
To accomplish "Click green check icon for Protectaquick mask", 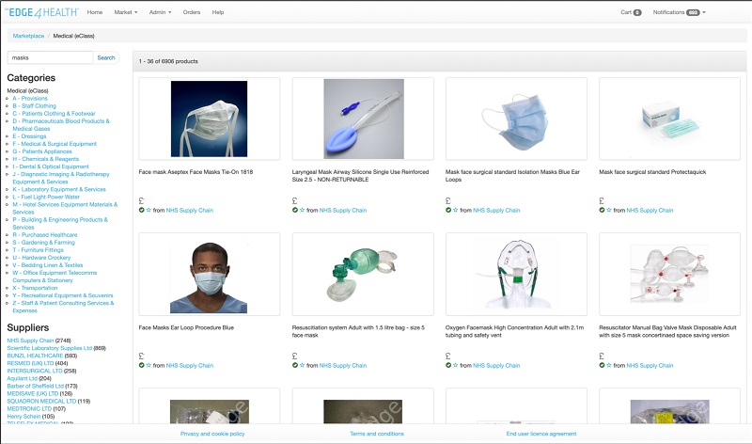I will [602, 210].
